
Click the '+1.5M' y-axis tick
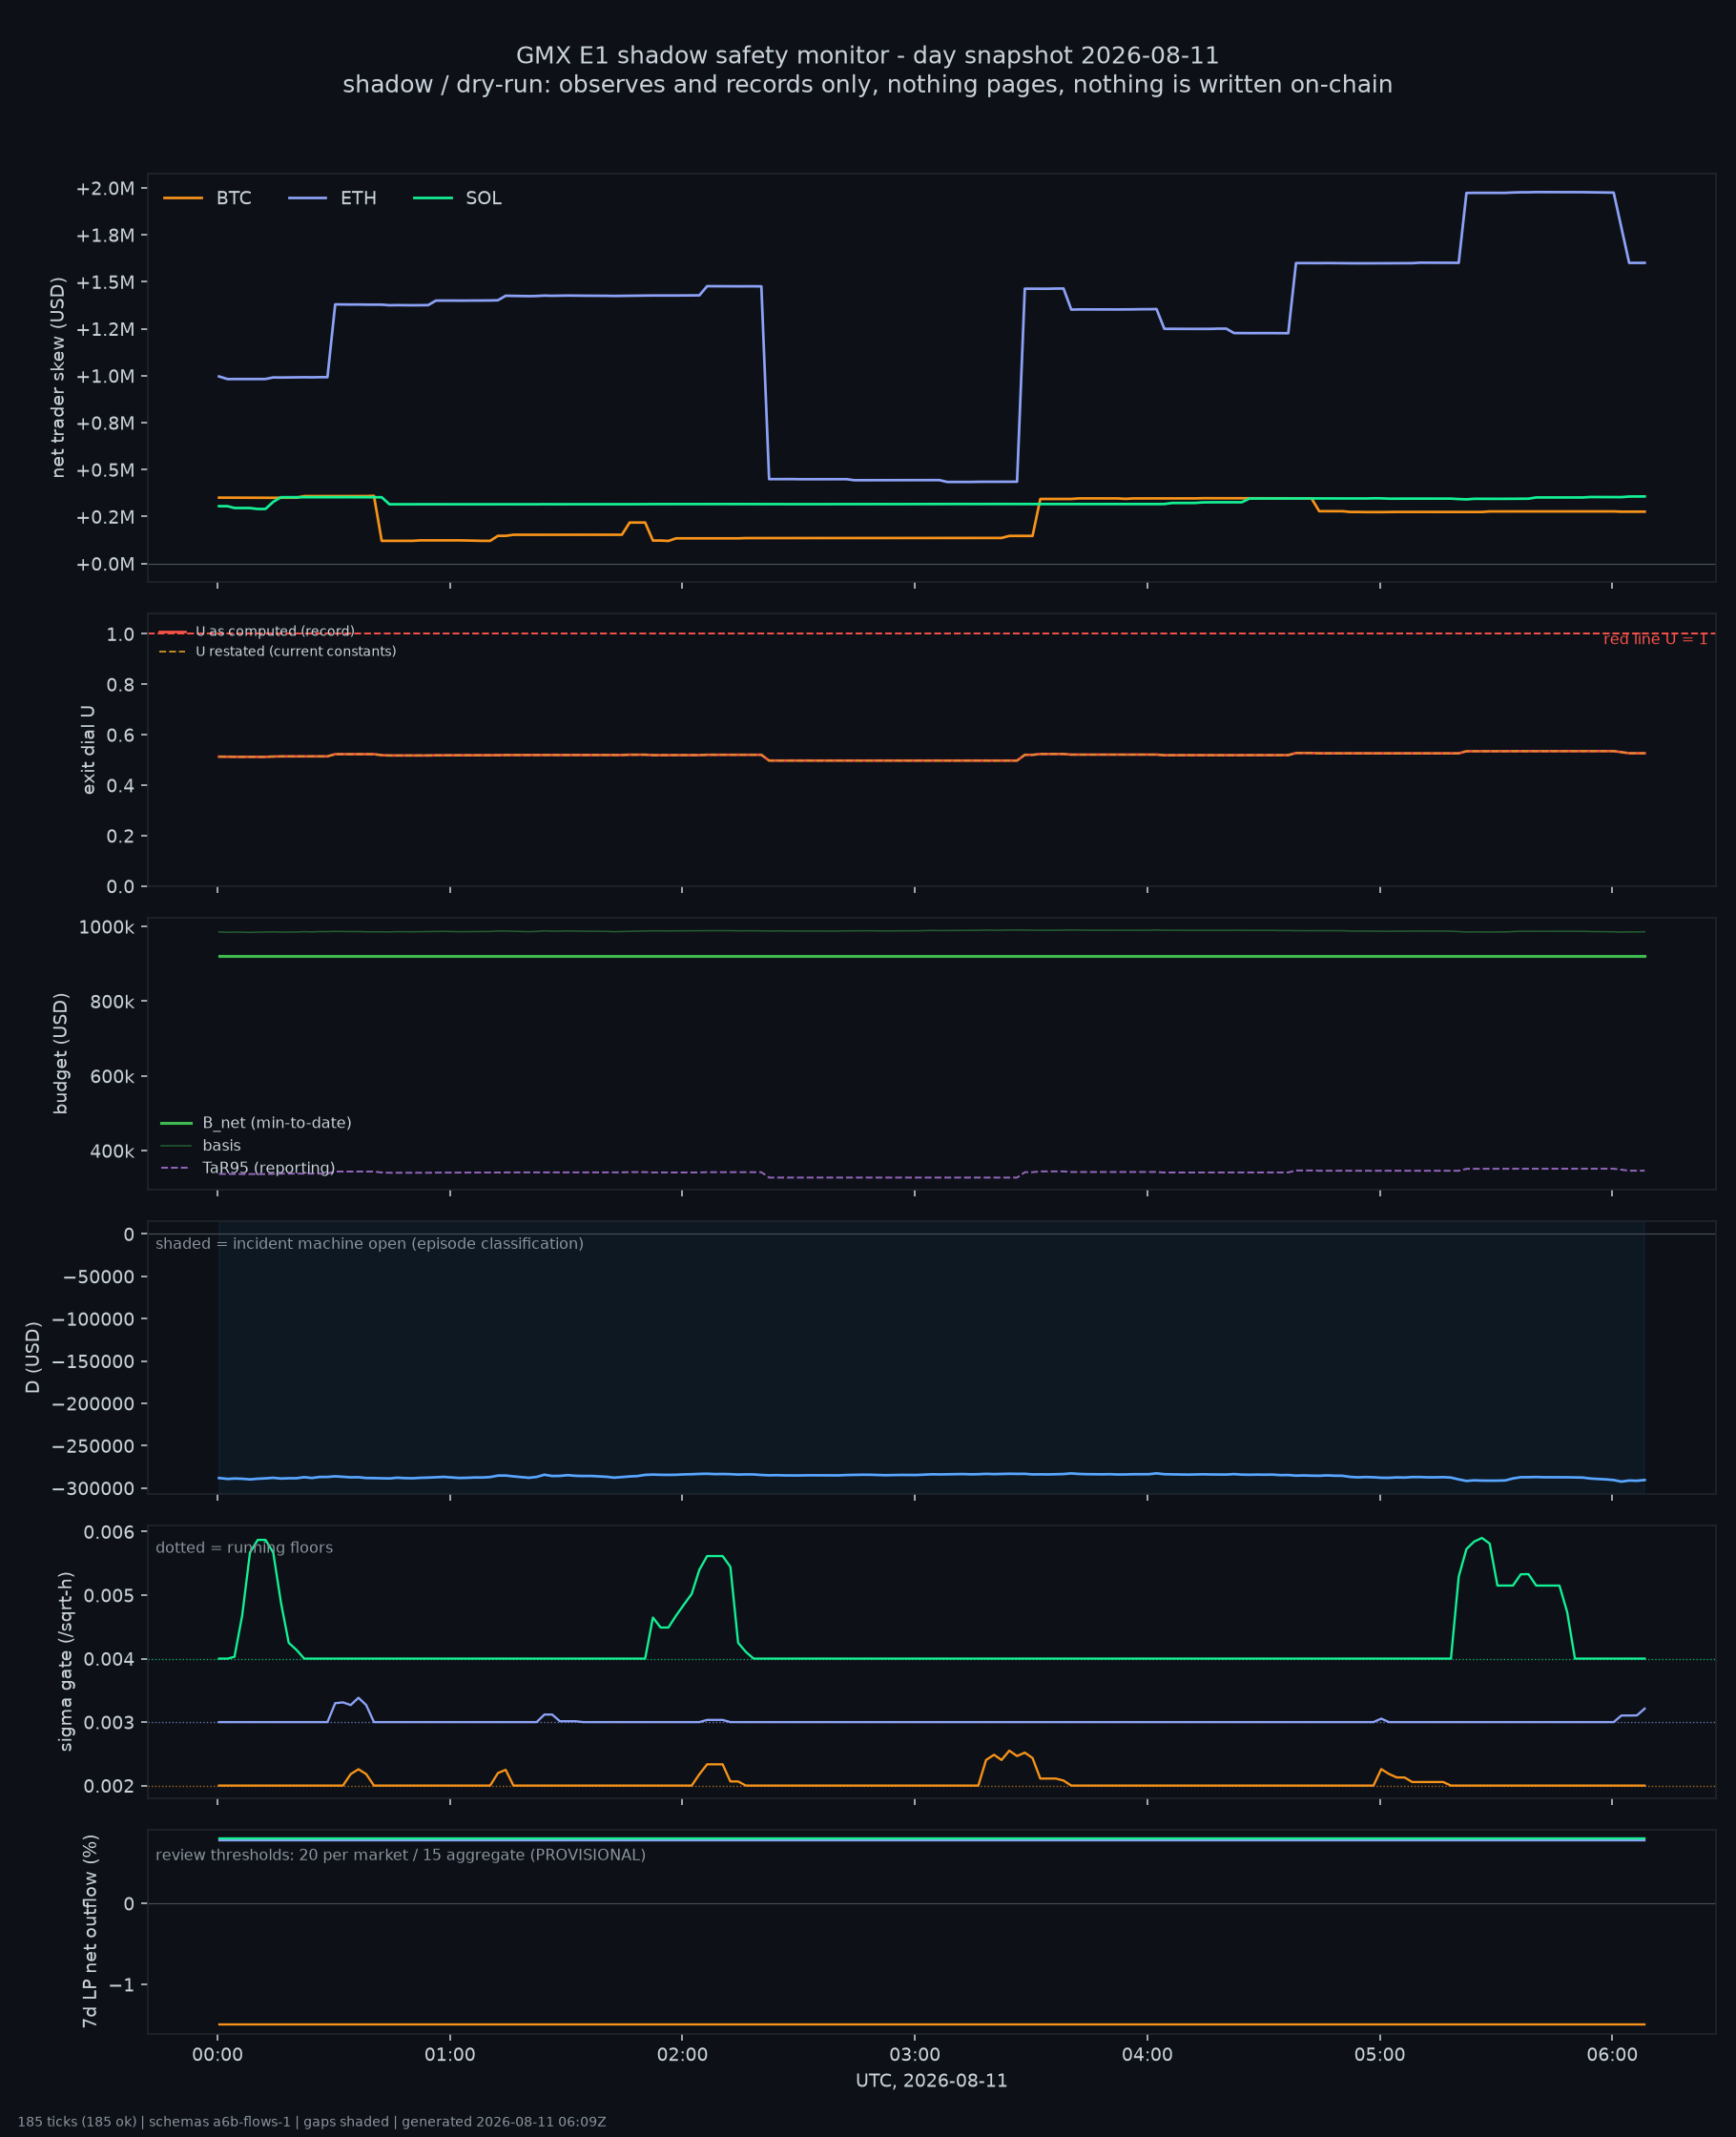click(105, 283)
